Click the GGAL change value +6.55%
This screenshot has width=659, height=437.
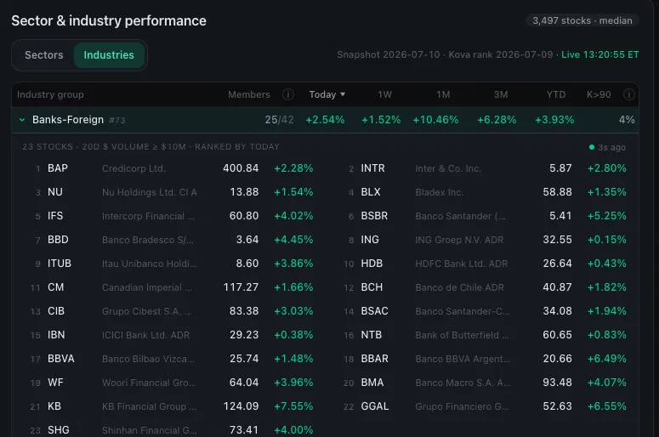[606, 406]
